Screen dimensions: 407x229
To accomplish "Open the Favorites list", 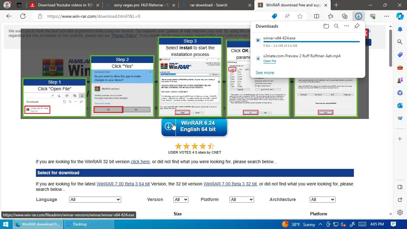I will [331, 16].
